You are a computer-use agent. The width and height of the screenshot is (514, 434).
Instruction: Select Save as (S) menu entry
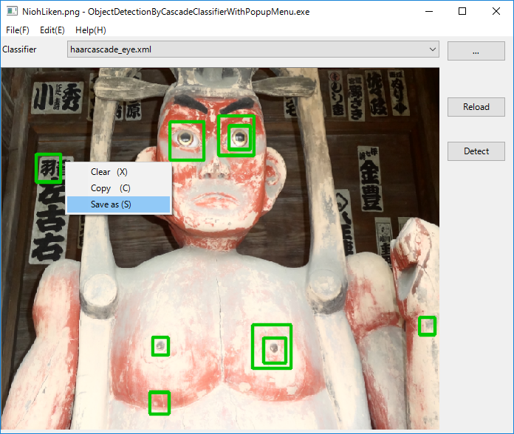click(118, 204)
